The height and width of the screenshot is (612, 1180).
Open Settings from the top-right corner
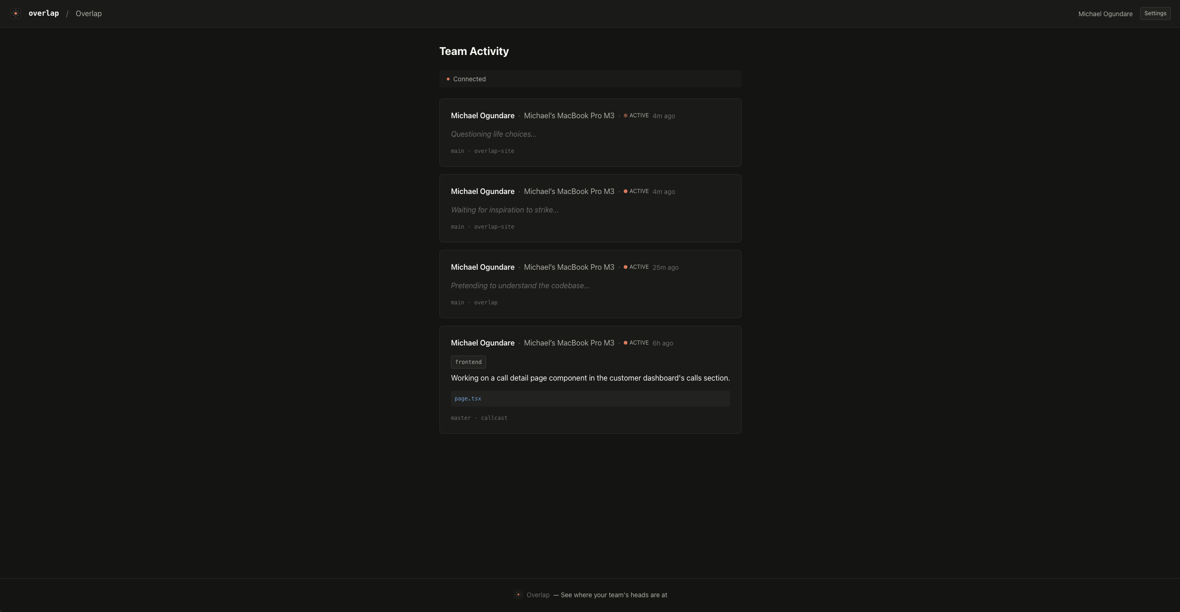pos(1155,13)
